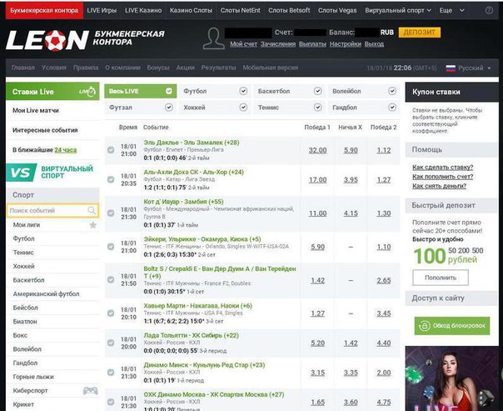This screenshot has width=503, height=411.
Task: Click the user avatar silhouette icon
Action: pos(214,38)
